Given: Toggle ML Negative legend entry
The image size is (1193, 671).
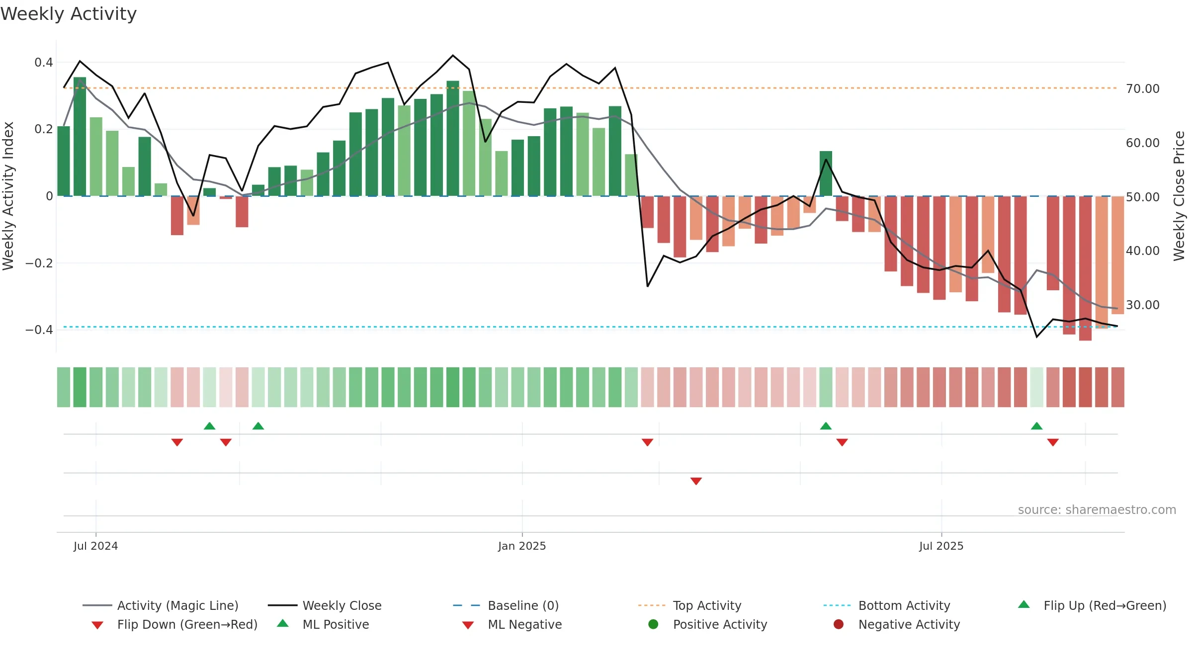Looking at the screenshot, I should (512, 624).
